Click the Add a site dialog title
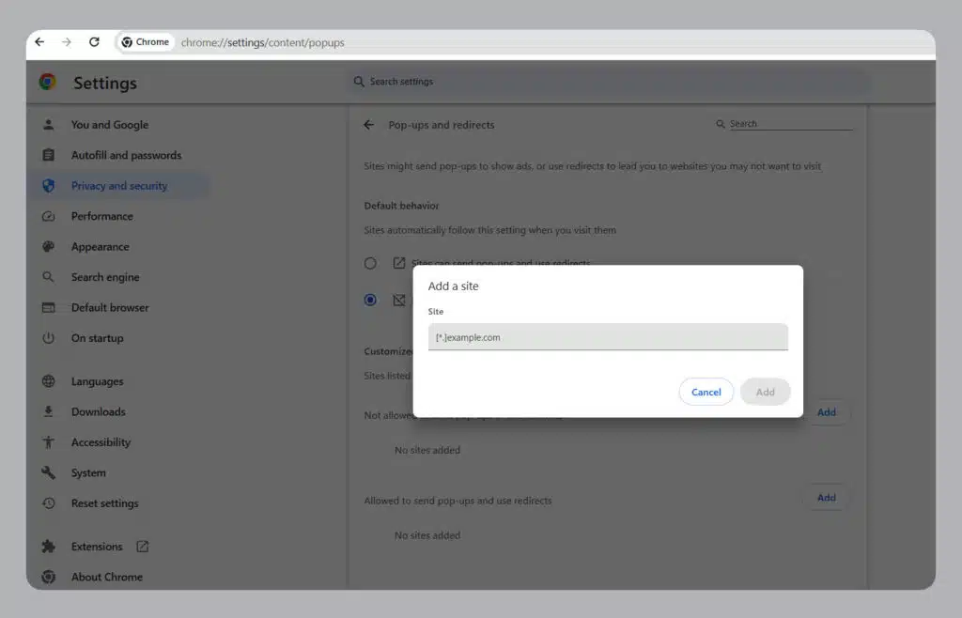962x618 pixels. (x=454, y=286)
